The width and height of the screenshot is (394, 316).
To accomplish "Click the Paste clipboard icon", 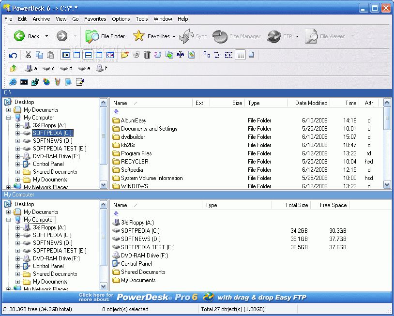I will click(50, 55).
